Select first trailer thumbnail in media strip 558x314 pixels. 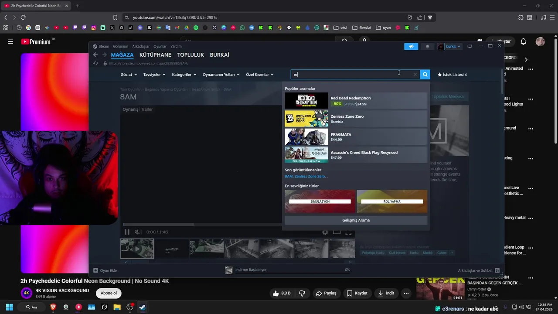(x=137, y=249)
